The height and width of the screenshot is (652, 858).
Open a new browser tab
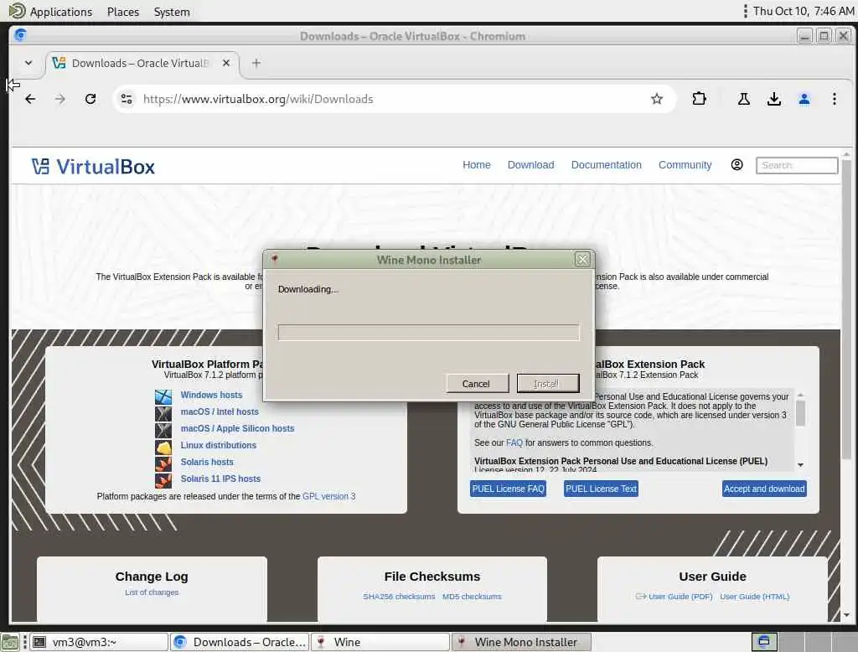pos(256,63)
